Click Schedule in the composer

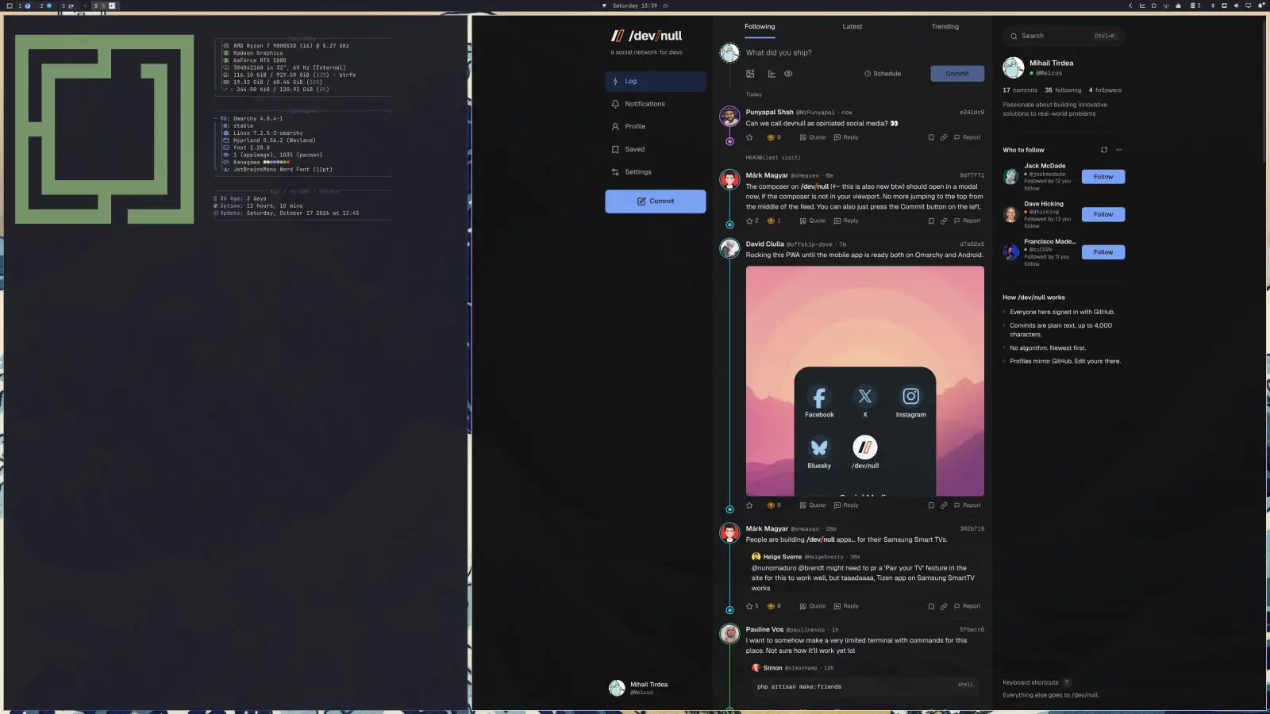click(883, 74)
